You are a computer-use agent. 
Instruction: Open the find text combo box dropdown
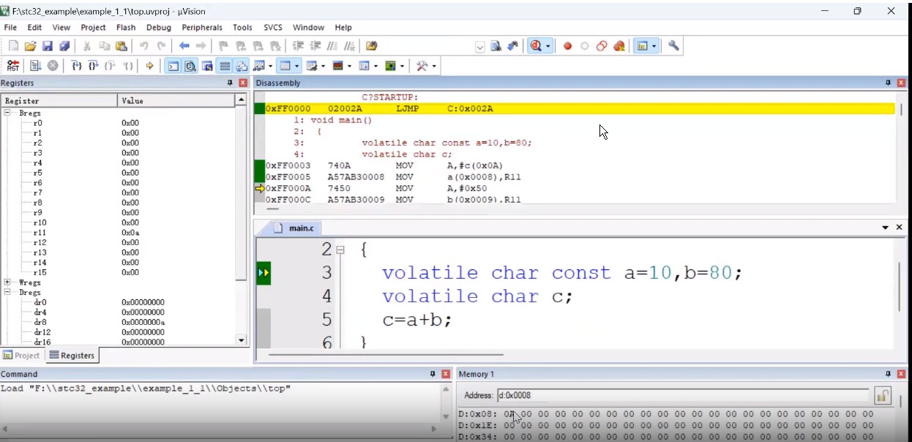(x=480, y=47)
